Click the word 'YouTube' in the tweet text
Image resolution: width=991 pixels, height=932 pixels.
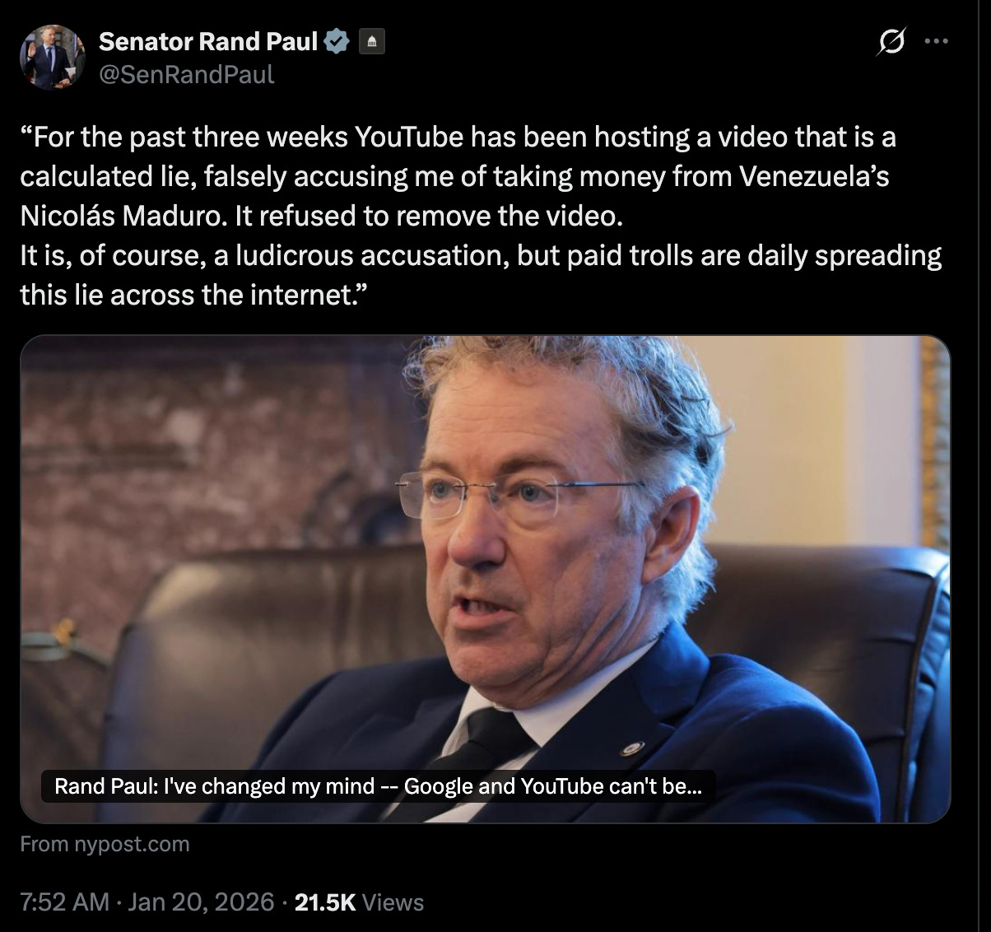[x=409, y=137]
